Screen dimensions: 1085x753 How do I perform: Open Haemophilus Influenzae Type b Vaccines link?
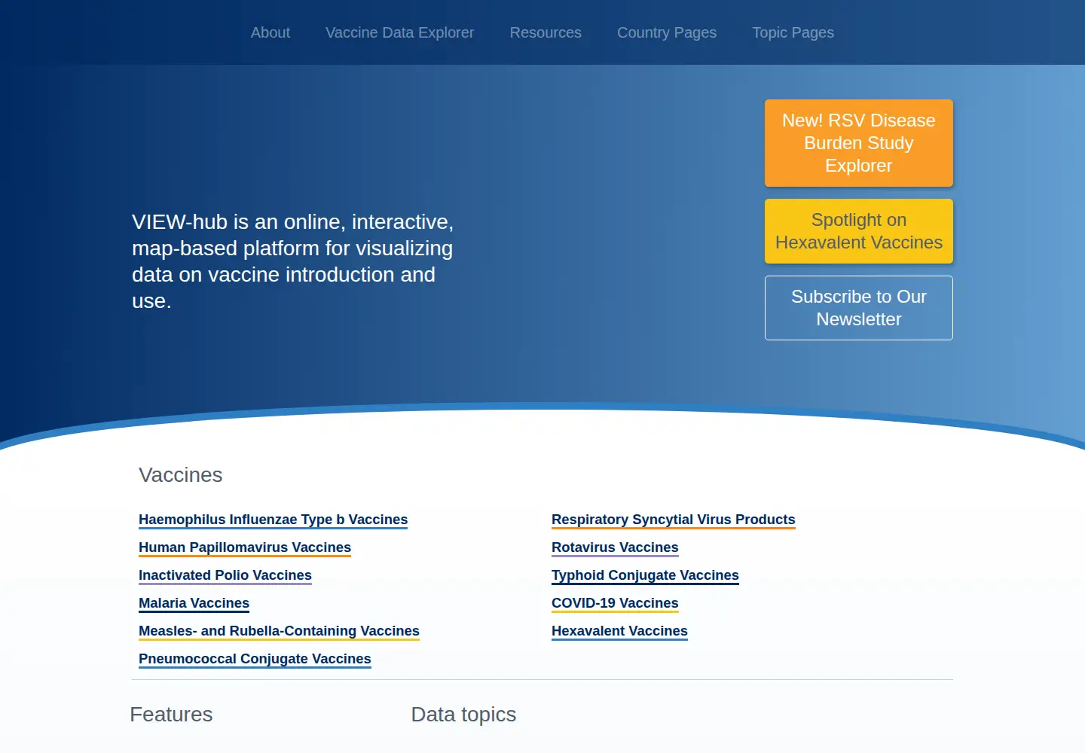273,520
